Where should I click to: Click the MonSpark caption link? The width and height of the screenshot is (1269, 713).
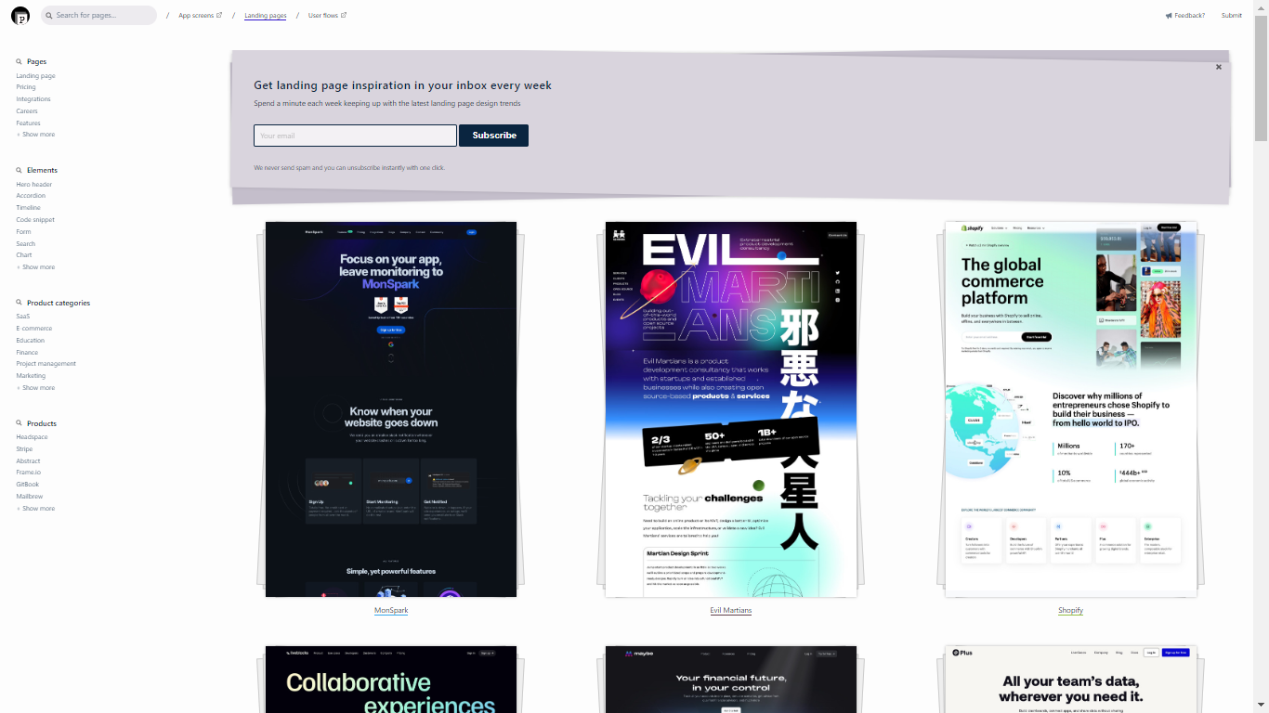point(391,611)
